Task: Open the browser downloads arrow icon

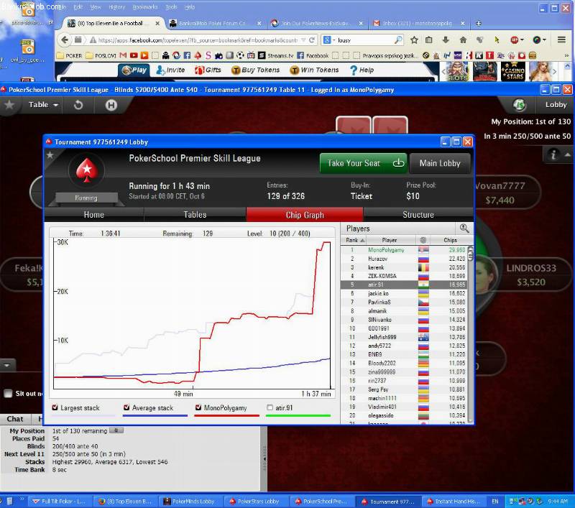Action: coord(446,40)
